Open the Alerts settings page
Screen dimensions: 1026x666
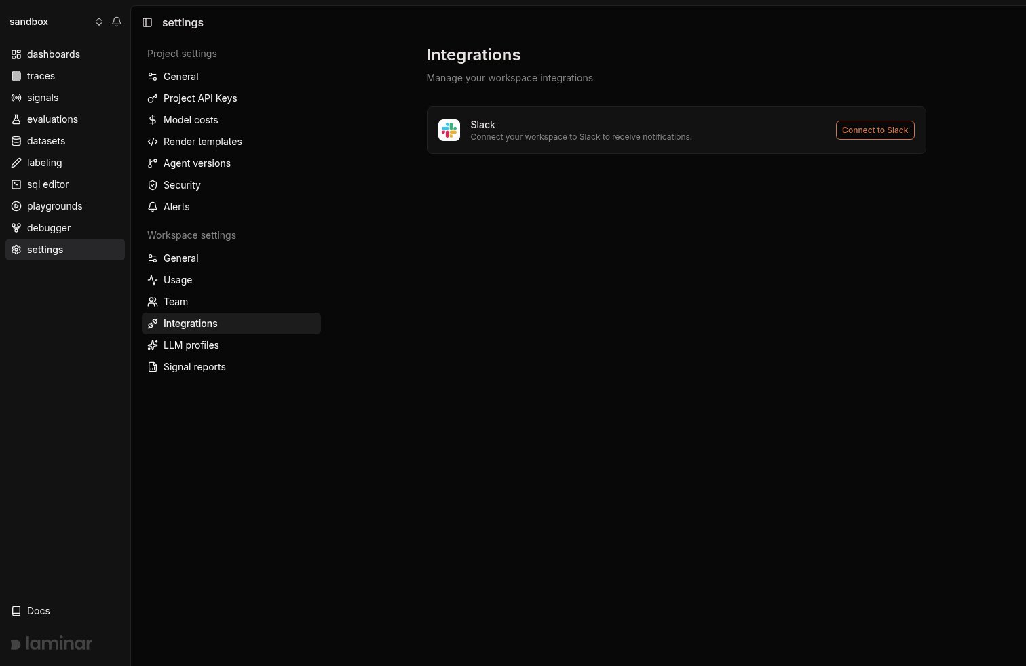(231, 207)
